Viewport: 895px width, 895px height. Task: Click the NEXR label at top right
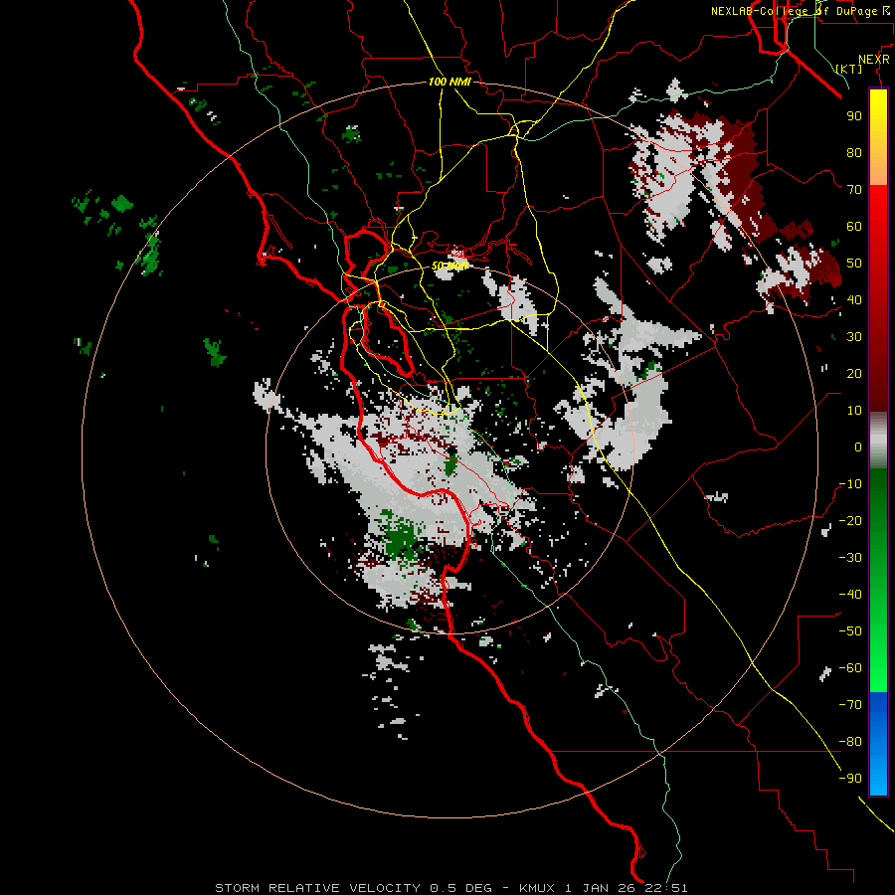(x=874, y=60)
